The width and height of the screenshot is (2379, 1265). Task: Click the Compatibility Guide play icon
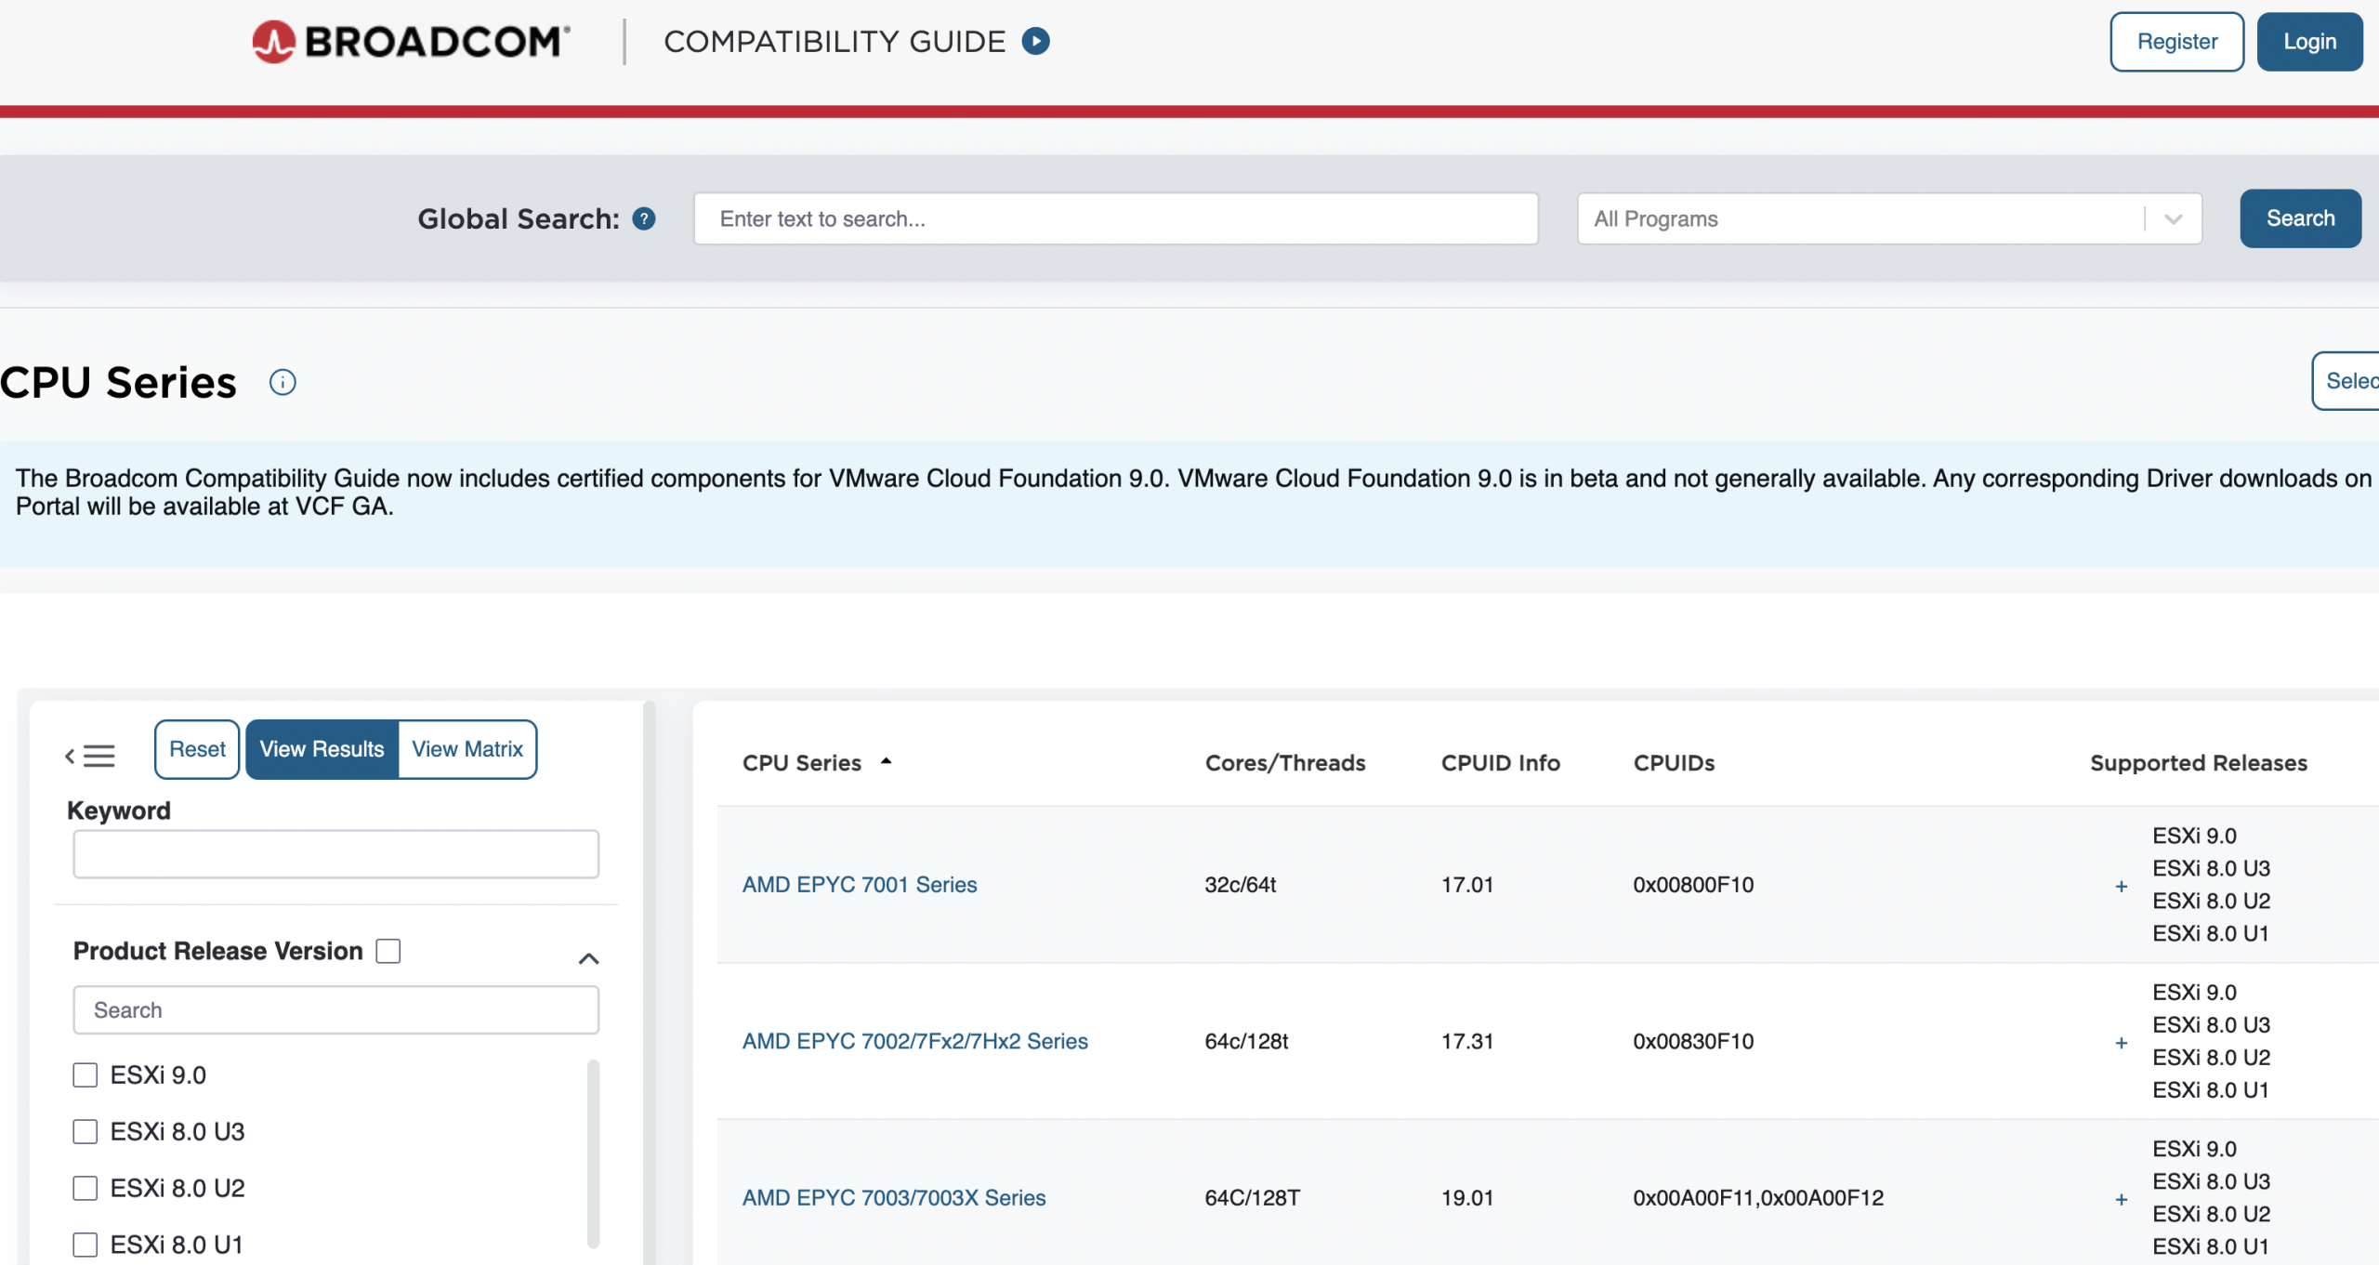[1035, 42]
